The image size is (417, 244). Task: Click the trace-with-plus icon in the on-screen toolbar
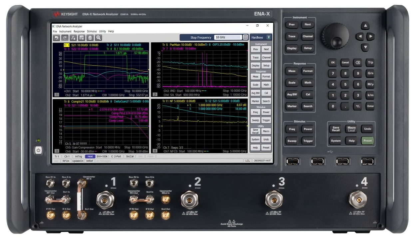point(73,38)
